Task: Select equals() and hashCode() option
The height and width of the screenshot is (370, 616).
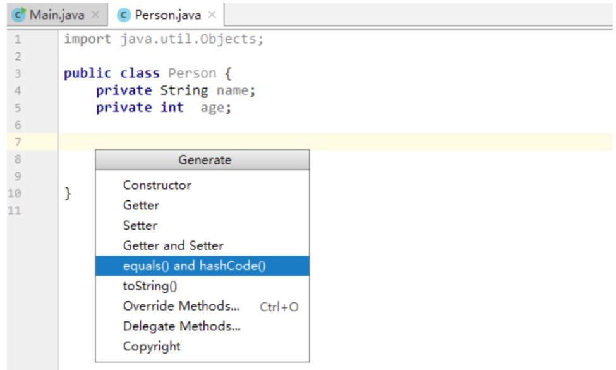Action: (202, 266)
